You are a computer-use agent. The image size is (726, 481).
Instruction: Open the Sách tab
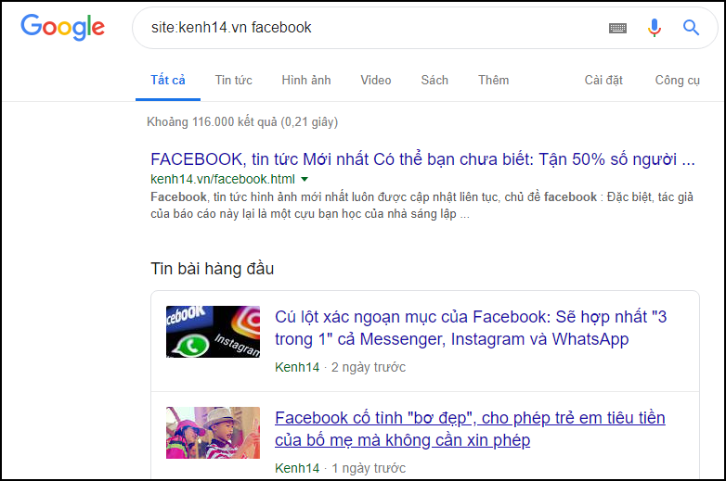pyautogui.click(x=434, y=80)
